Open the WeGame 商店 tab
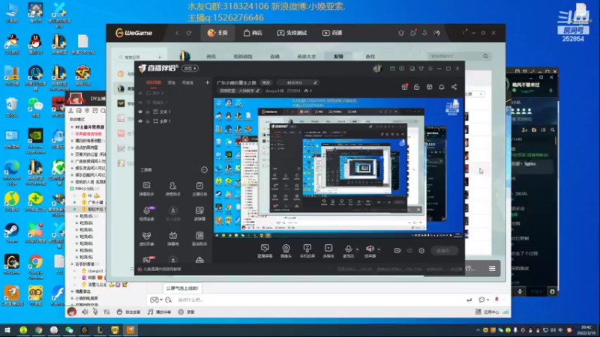The width and height of the screenshot is (600, 337). (x=253, y=33)
